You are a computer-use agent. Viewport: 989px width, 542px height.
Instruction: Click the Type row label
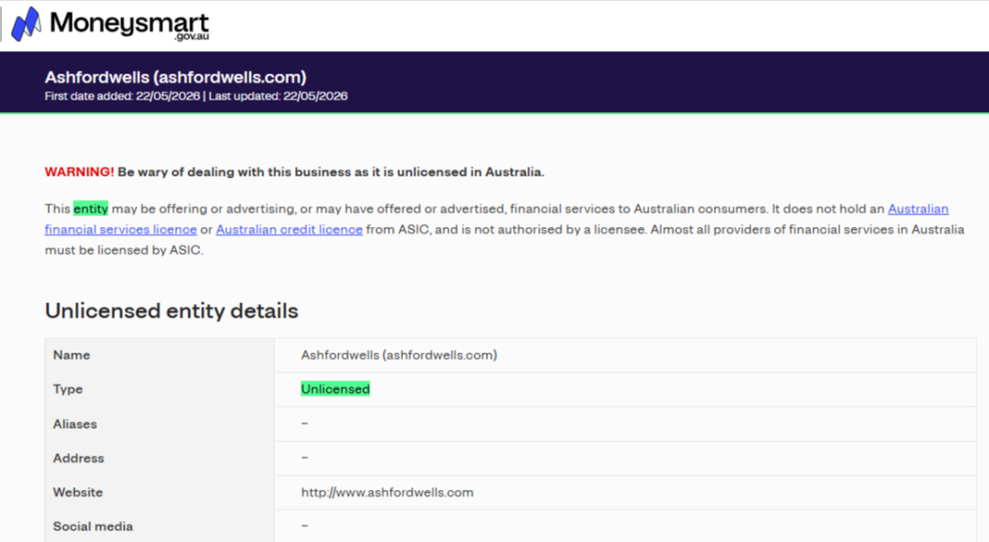[x=68, y=389]
